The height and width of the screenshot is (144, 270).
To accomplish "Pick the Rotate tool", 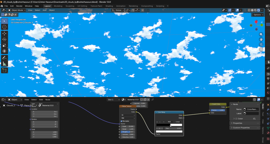I will click(5, 39).
